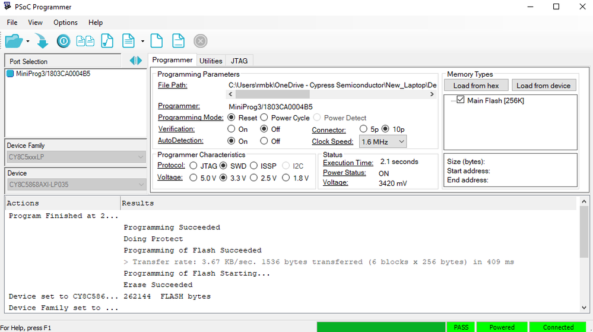Set AutoDetection to On
Screen dimensions: 593x332
232,141
